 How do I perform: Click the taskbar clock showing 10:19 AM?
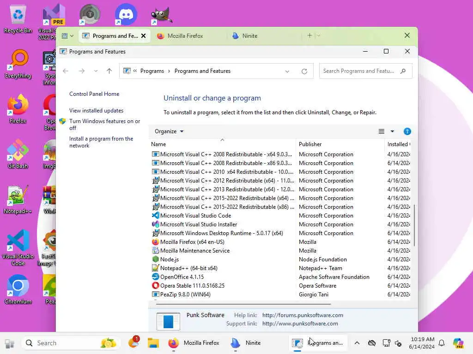(422, 343)
